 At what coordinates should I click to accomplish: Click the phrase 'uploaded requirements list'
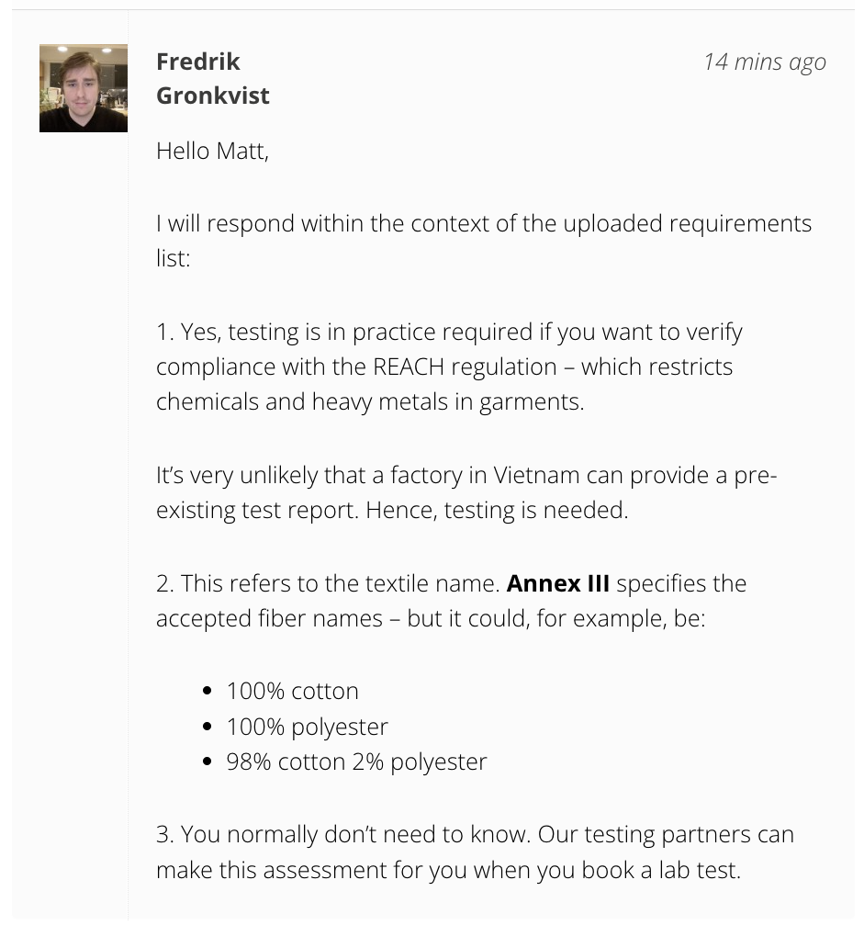click(x=484, y=241)
